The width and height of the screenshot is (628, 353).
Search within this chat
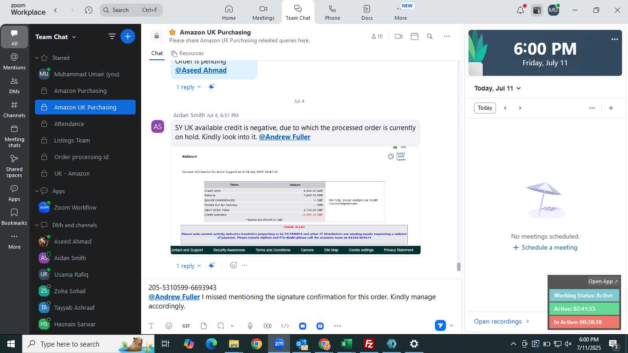[x=430, y=36]
